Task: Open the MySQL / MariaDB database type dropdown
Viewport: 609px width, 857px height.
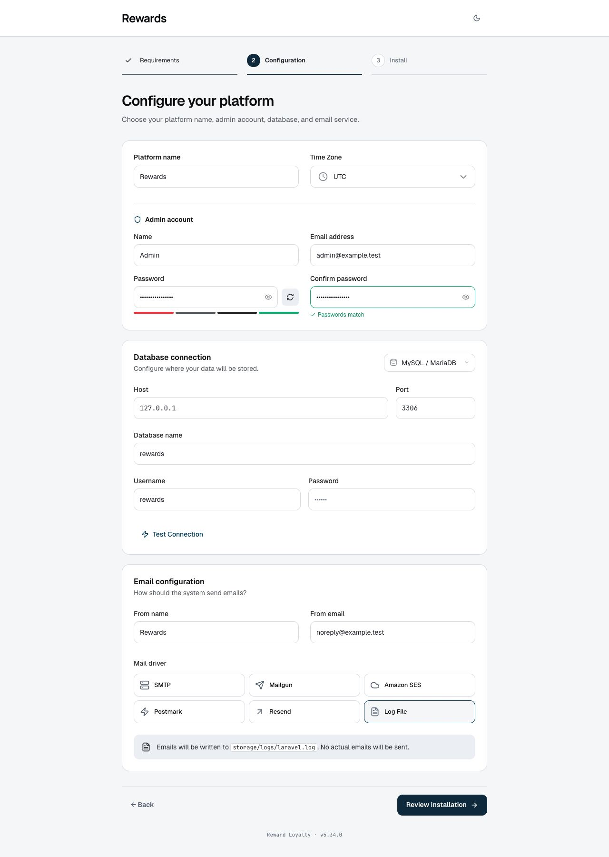Action: point(430,363)
